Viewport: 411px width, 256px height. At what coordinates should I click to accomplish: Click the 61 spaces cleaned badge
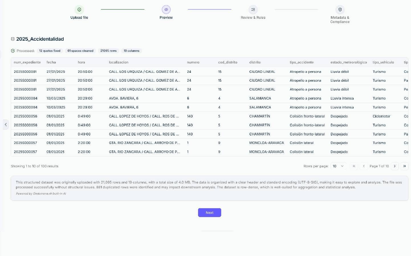point(80,51)
